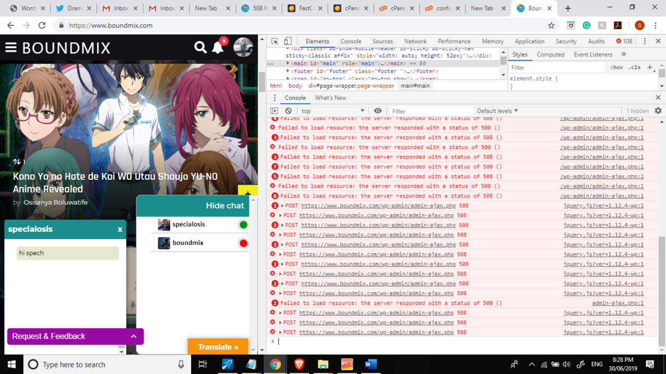Toggle the :hov element state pane
The height and width of the screenshot is (374, 666).
[617, 67]
